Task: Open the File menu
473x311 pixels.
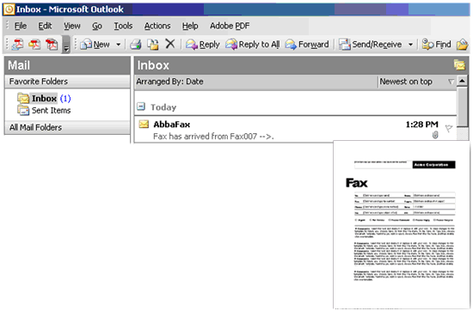Action: 21,26
